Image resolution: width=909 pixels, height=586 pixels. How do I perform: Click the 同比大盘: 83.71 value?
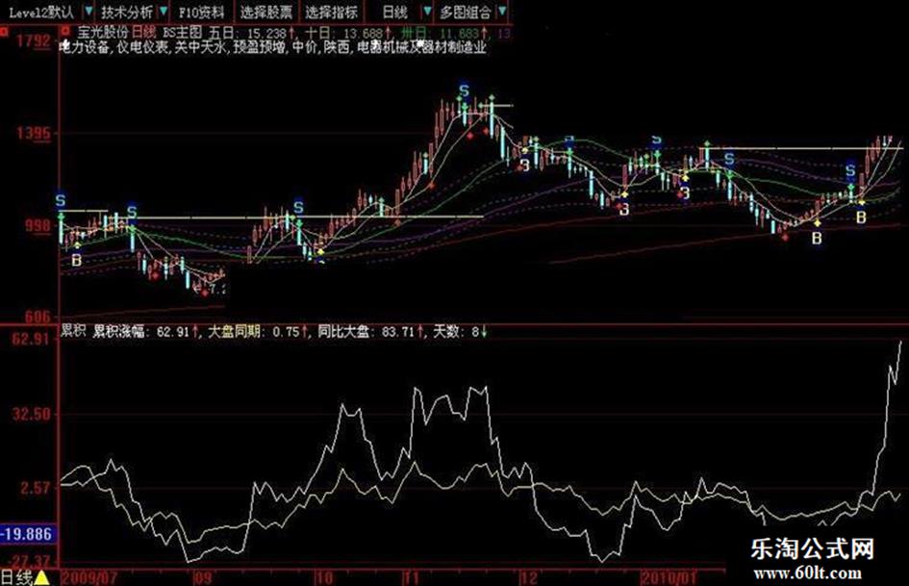[370, 331]
